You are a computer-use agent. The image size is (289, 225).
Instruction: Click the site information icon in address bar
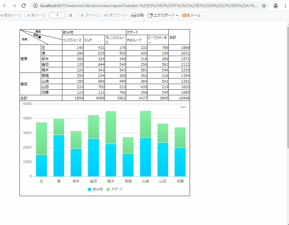[x=35, y=6]
